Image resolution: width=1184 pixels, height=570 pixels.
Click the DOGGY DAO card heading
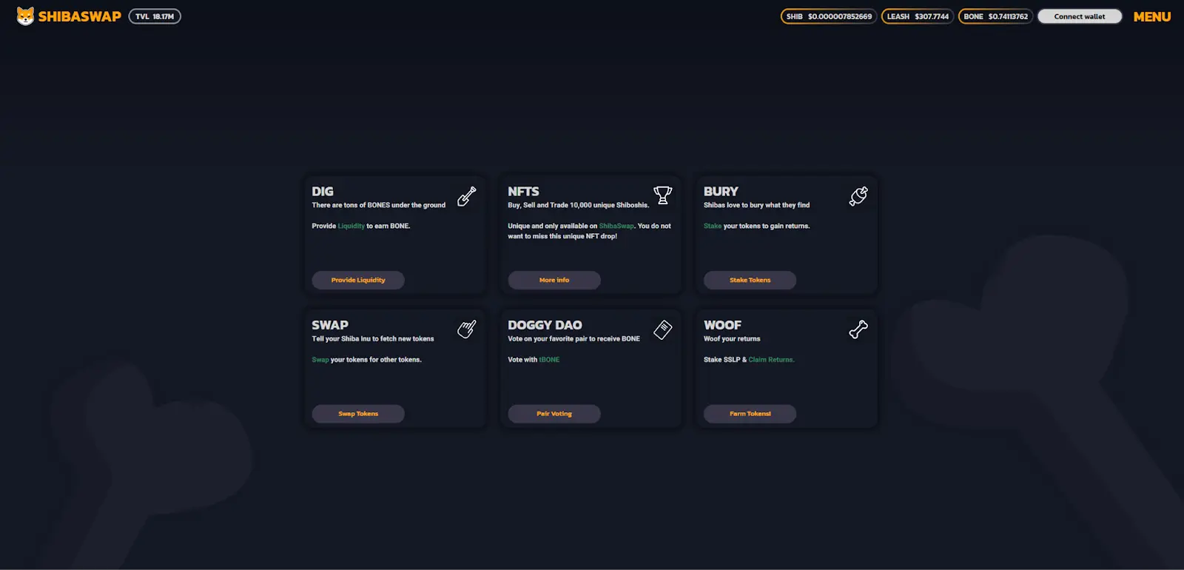click(x=545, y=325)
